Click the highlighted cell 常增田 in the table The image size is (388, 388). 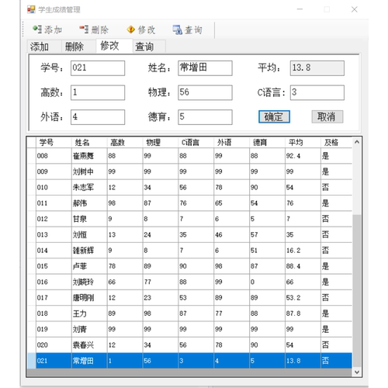(89, 361)
